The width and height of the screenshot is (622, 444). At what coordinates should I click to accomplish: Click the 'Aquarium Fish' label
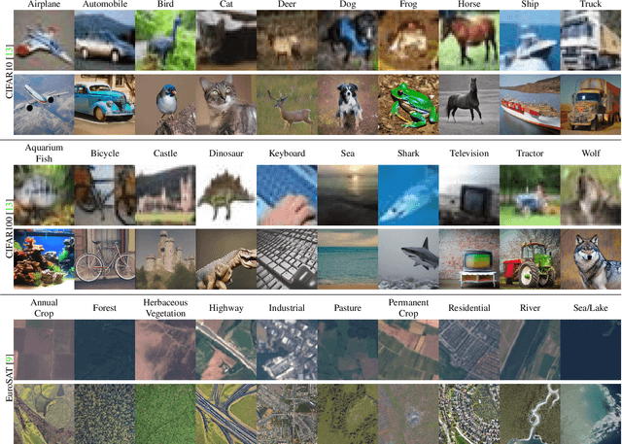click(44, 154)
